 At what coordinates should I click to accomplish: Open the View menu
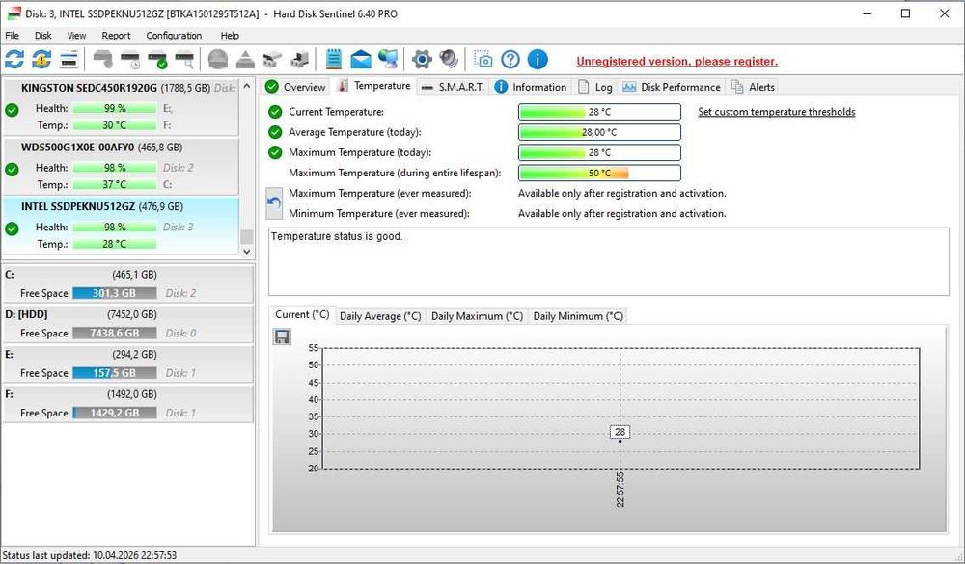pyautogui.click(x=76, y=36)
